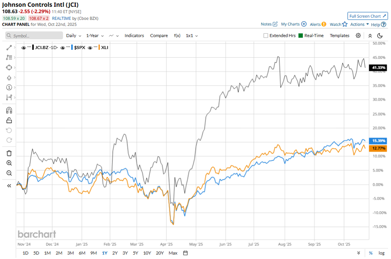Choose the shapes polygon tool
Screen dimensions: 391x259
(x=9, y=67)
